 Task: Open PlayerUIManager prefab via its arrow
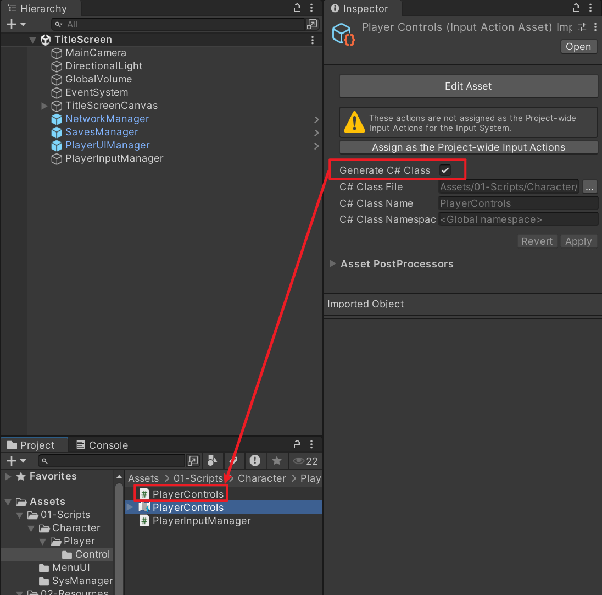point(316,146)
